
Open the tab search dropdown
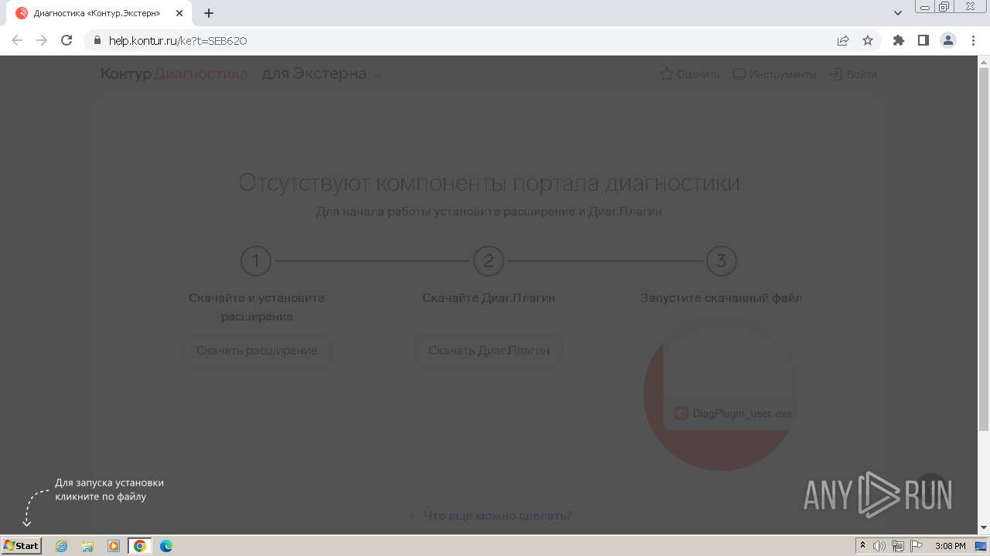[x=898, y=13]
